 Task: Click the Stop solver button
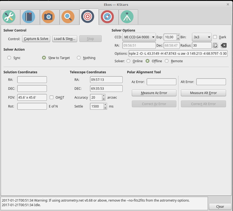(x=90, y=39)
